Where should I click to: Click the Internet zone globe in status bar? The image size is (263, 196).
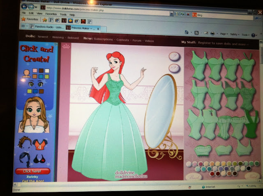(204, 187)
